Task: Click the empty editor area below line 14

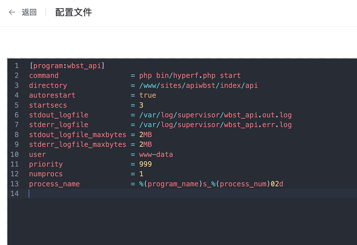Action: click(x=182, y=222)
